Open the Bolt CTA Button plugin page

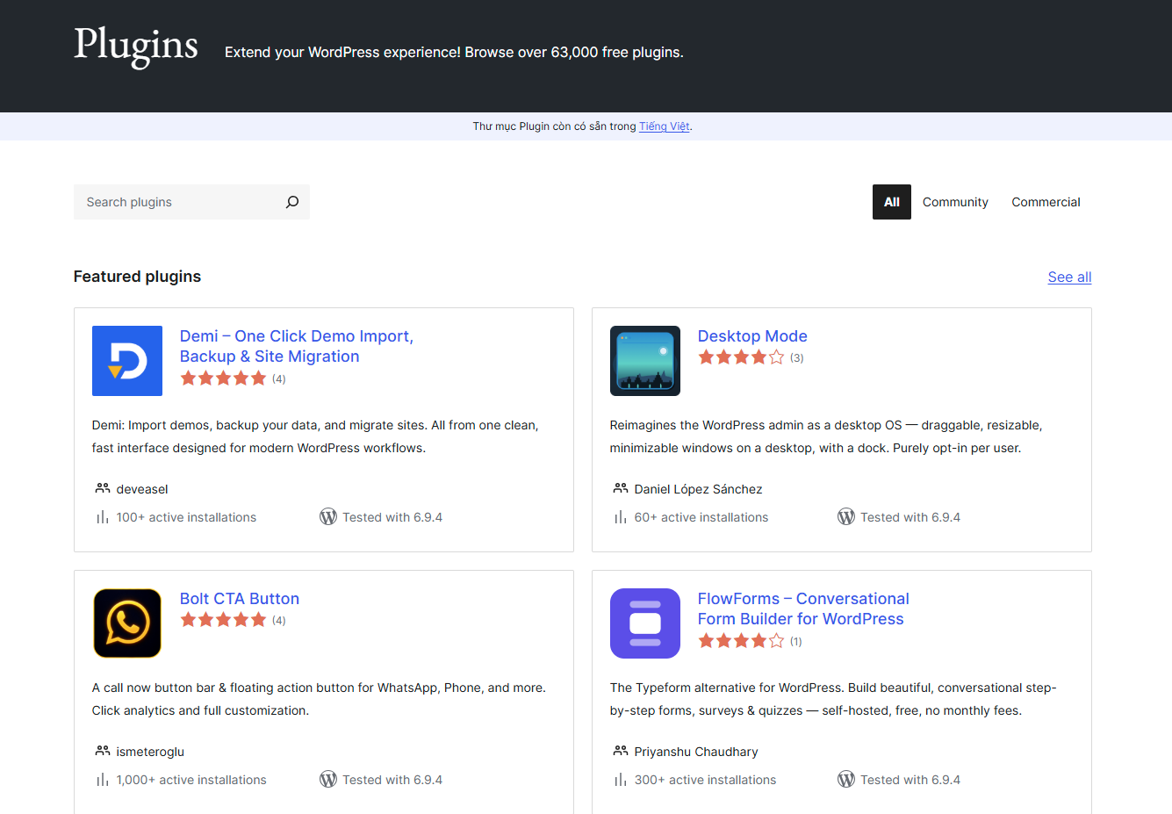point(240,599)
